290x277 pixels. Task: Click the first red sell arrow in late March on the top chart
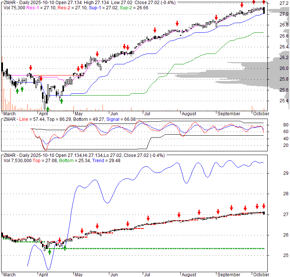tap(30, 68)
